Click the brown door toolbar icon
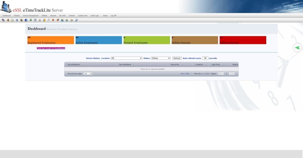The height and width of the screenshot is (158, 303). click(x=8, y=20)
